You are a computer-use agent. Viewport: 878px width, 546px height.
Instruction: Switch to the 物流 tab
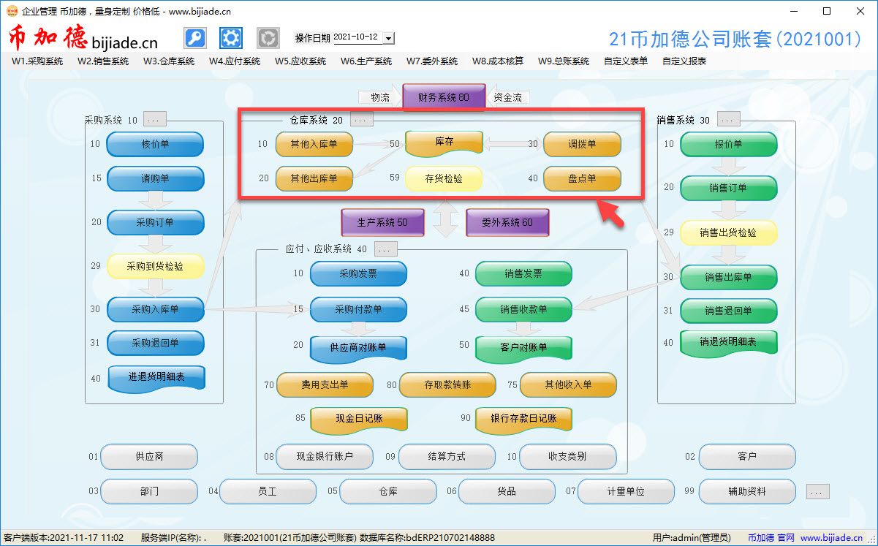(380, 97)
